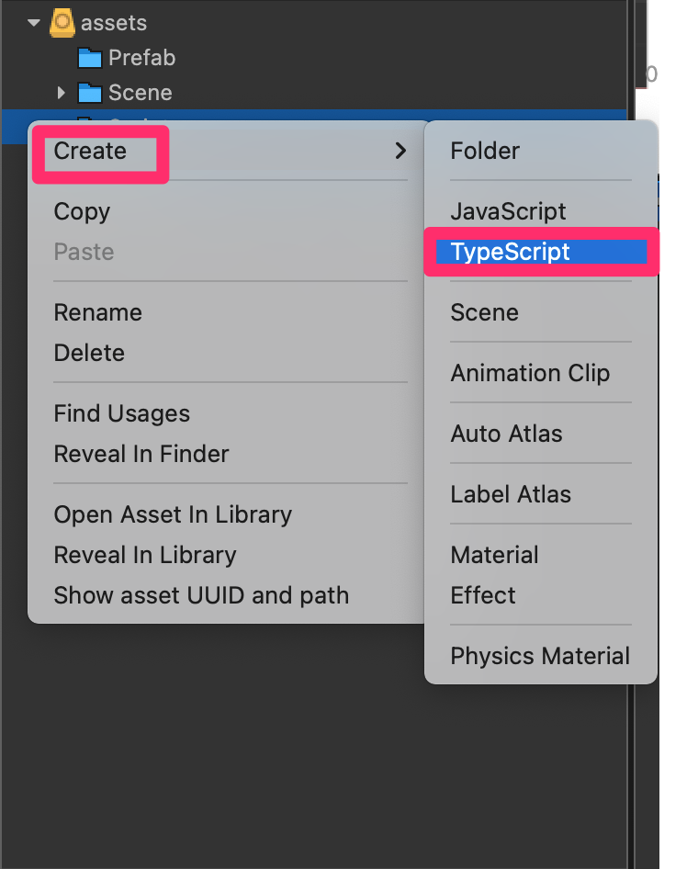Select the Prefab folder in the tree
This screenshot has width=698, height=869.
point(141,58)
